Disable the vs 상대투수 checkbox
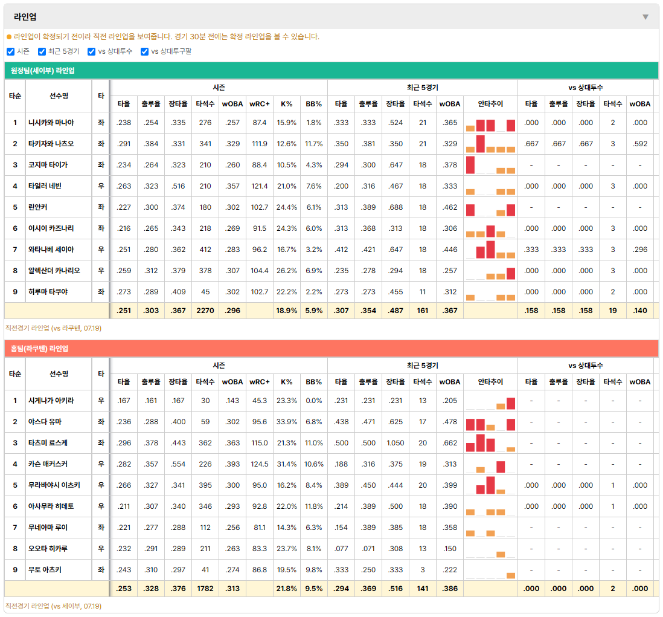The width and height of the screenshot is (663, 617). click(x=91, y=51)
